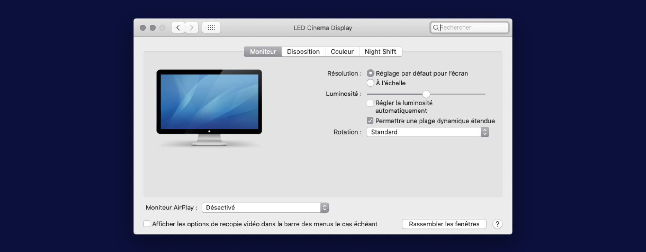Toggle "Afficher les options de recopie vidéo" checkbox
646x252 pixels.
[147, 224]
